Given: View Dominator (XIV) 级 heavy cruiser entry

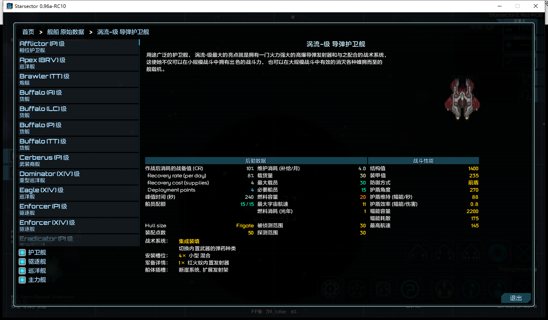Looking at the screenshot, I should point(79,177).
